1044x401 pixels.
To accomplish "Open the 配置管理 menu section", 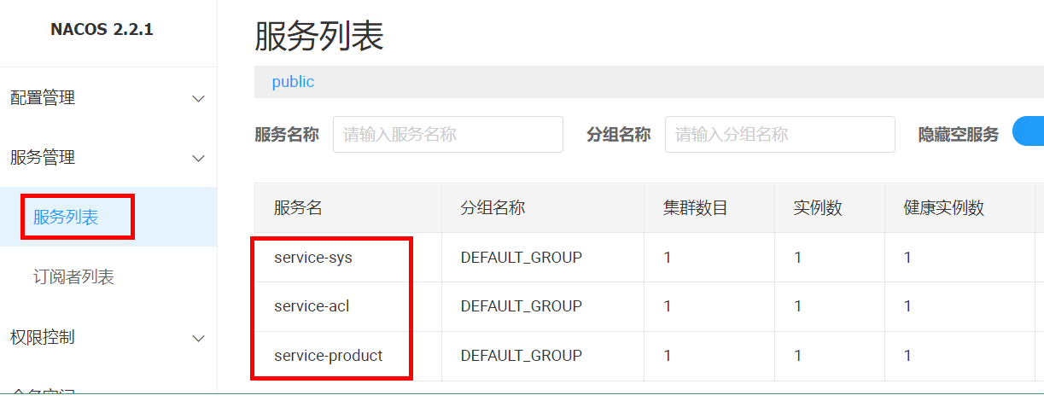I will coord(43,99).
